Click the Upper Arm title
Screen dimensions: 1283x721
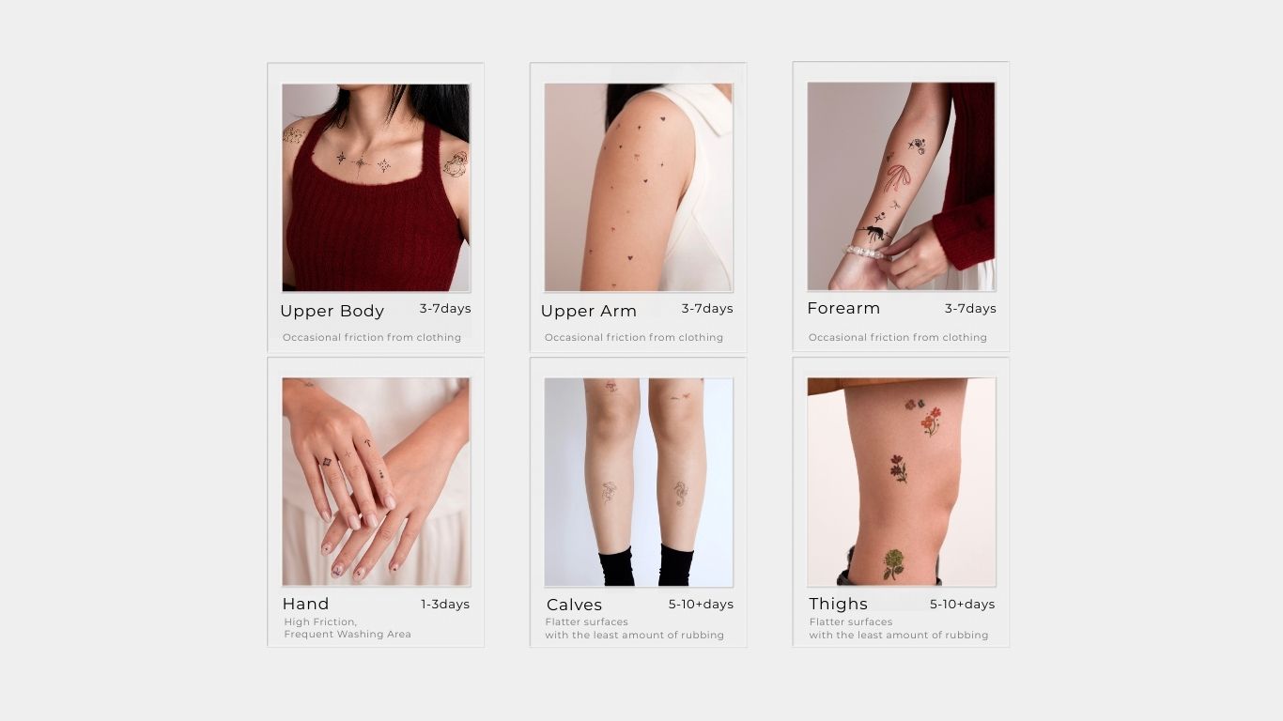pos(589,311)
